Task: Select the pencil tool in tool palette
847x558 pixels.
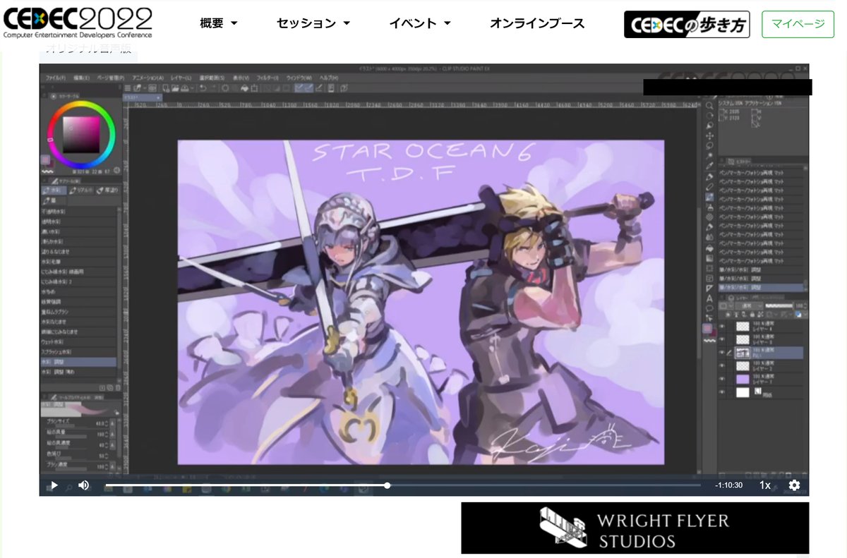Action: (x=709, y=187)
